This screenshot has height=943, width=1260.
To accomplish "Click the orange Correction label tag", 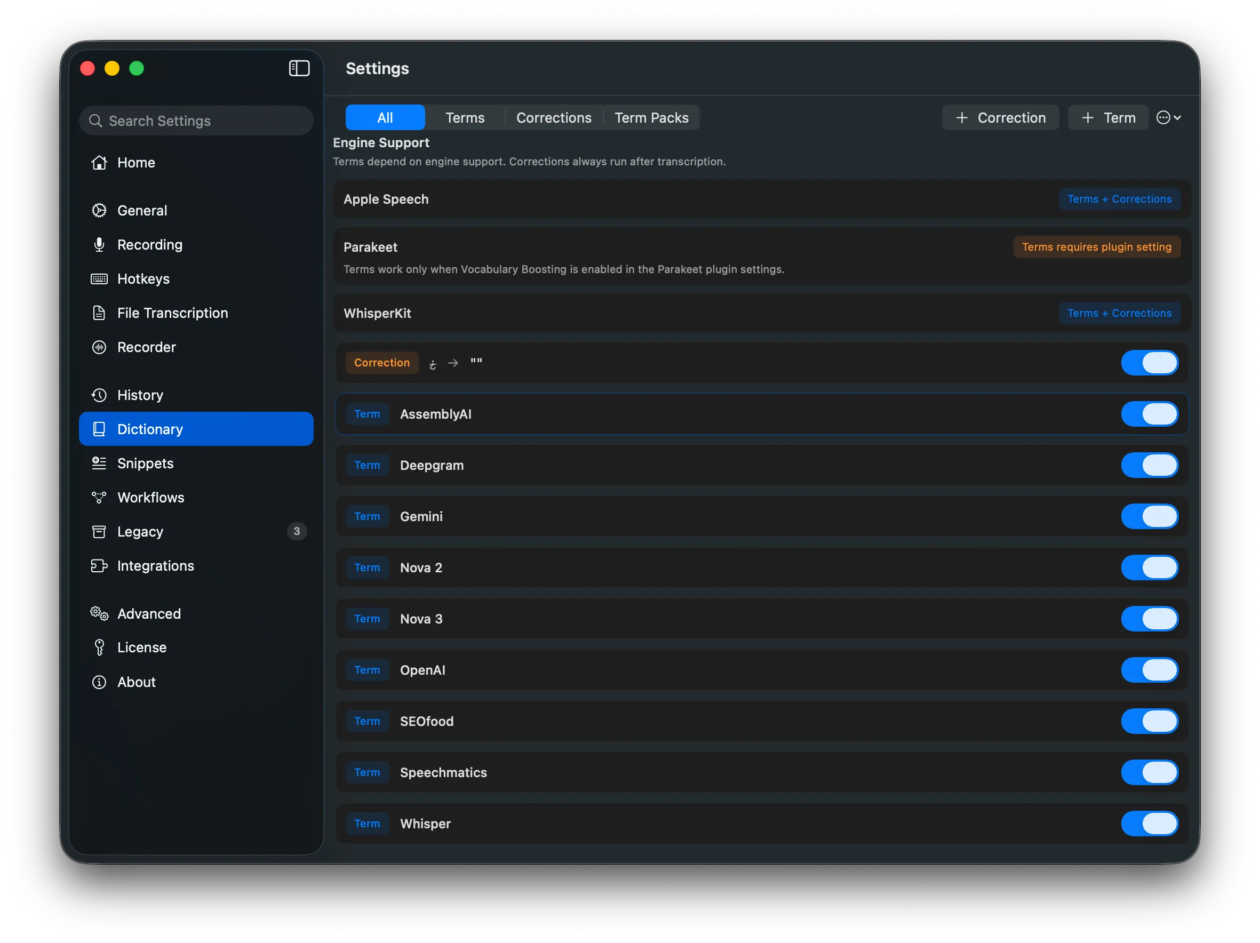I will pyautogui.click(x=381, y=363).
